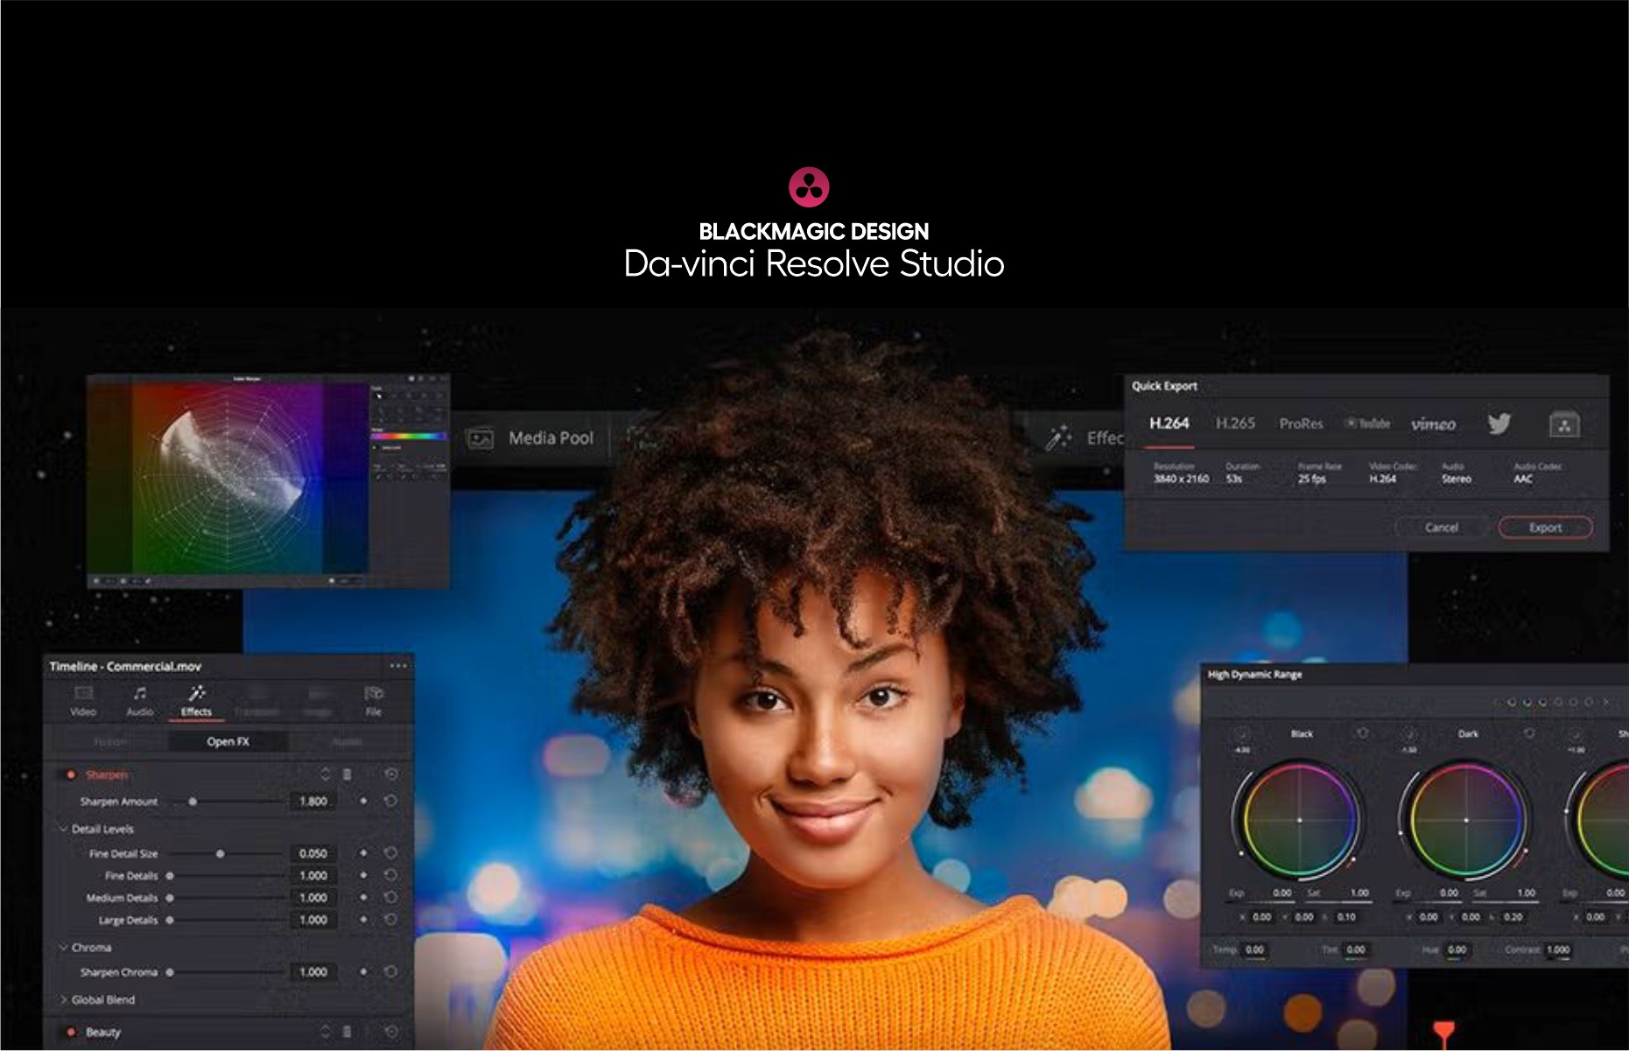
Task: Switch to the Audio inspector tab
Action: (140, 699)
